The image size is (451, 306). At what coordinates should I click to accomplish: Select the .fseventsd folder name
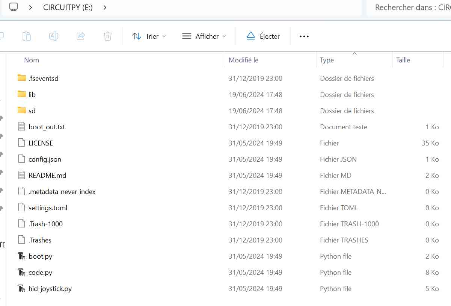pos(44,79)
